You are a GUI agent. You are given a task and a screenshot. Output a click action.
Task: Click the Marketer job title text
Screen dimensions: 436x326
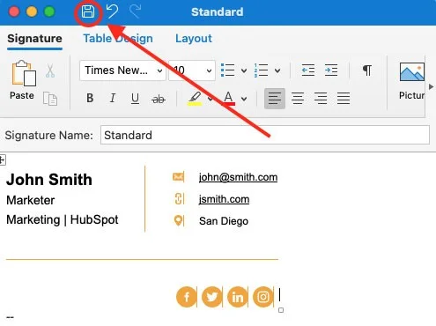tap(30, 200)
